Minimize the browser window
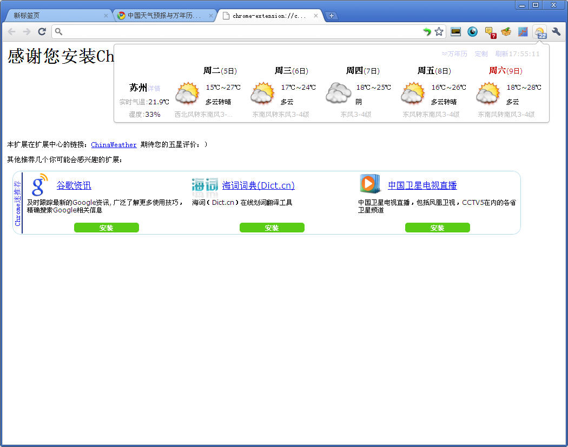Screen dimensions: 568x447 pyautogui.click(x=522, y=5)
